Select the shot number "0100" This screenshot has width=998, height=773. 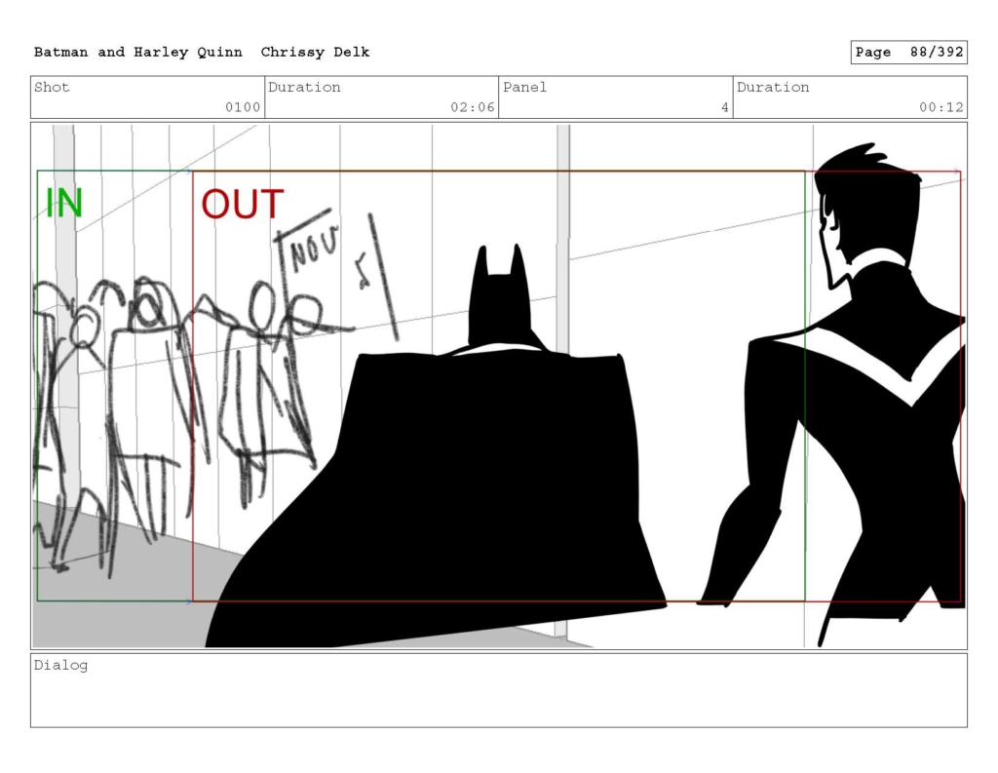coord(243,107)
